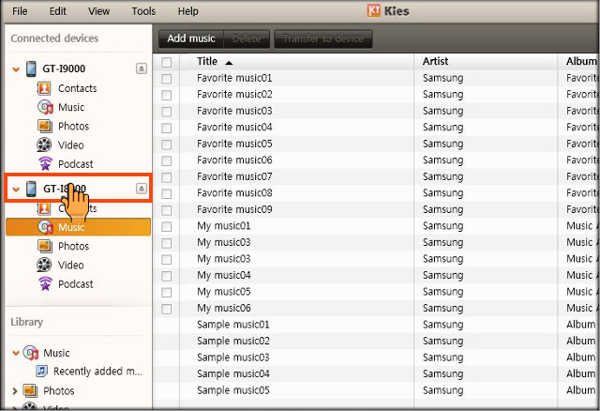Collapse the lower GT-I9000 device tree
The width and height of the screenshot is (600, 411).
[16, 190]
